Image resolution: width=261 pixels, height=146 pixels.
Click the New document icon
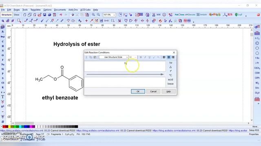click(x=24, y=15)
